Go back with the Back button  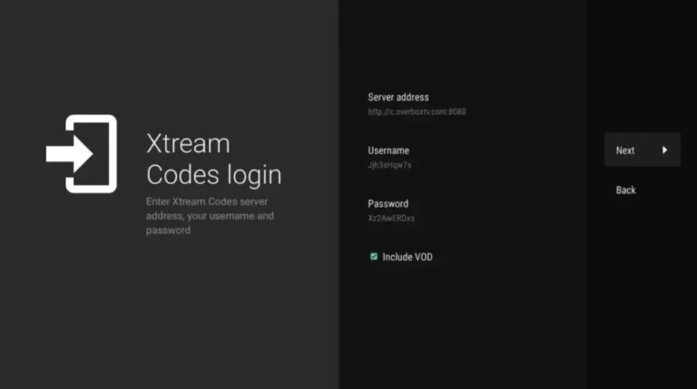625,190
